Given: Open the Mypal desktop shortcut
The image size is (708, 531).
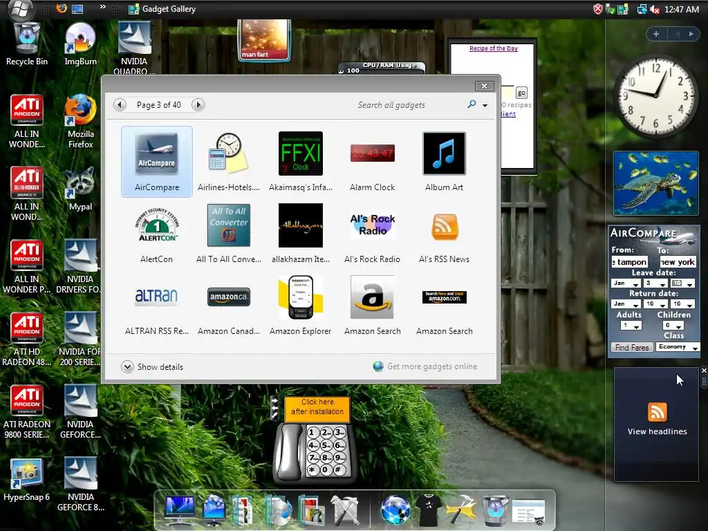Looking at the screenshot, I should pyautogui.click(x=80, y=189).
